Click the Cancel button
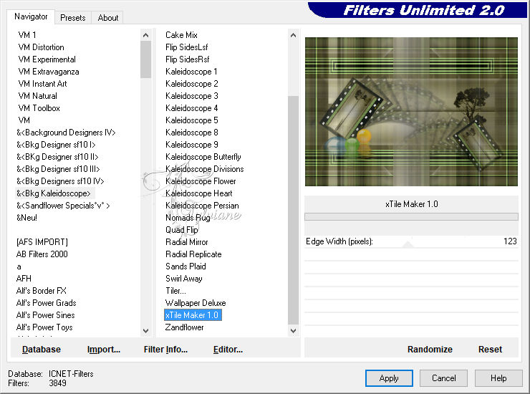The image size is (530, 394). tap(443, 378)
